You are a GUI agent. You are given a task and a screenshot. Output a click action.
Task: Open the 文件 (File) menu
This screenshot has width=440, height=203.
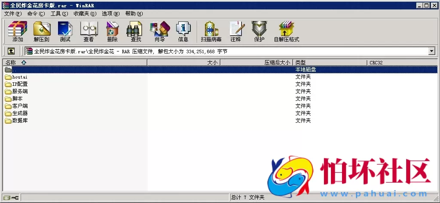13,14
